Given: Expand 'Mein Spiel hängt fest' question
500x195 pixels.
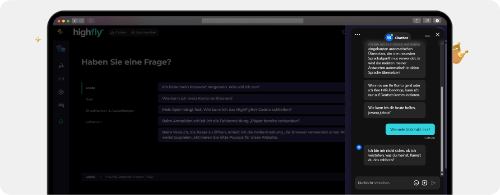Looking at the screenshot, I should 252,109.
